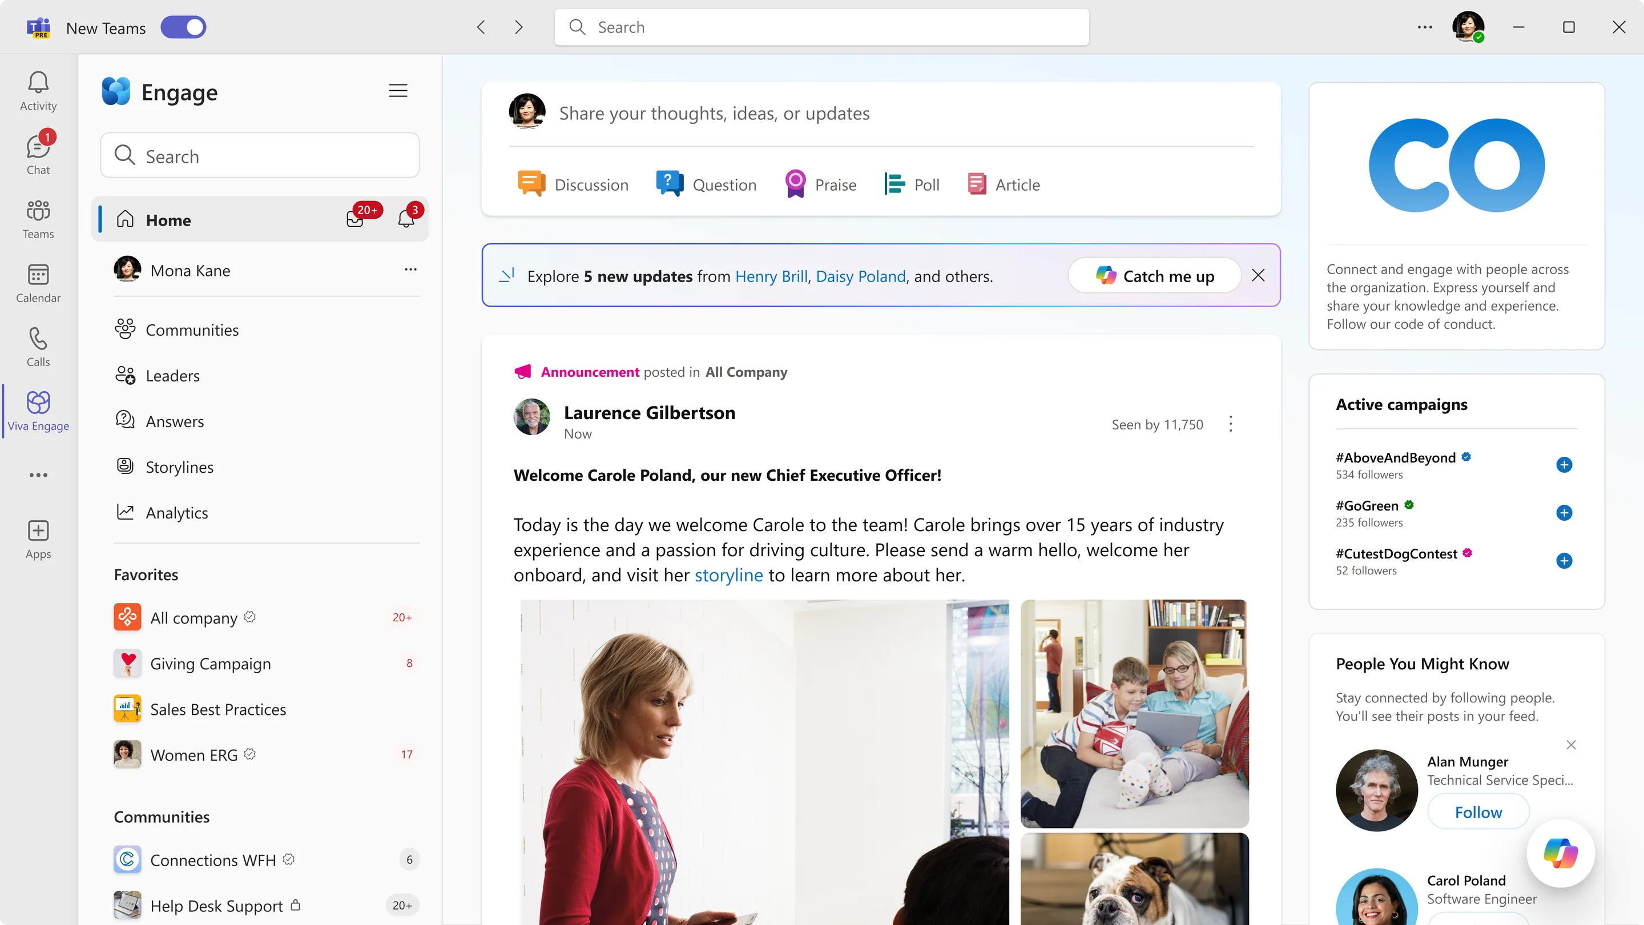Open Chat with one unread badge
The width and height of the screenshot is (1644, 925).
[38, 154]
